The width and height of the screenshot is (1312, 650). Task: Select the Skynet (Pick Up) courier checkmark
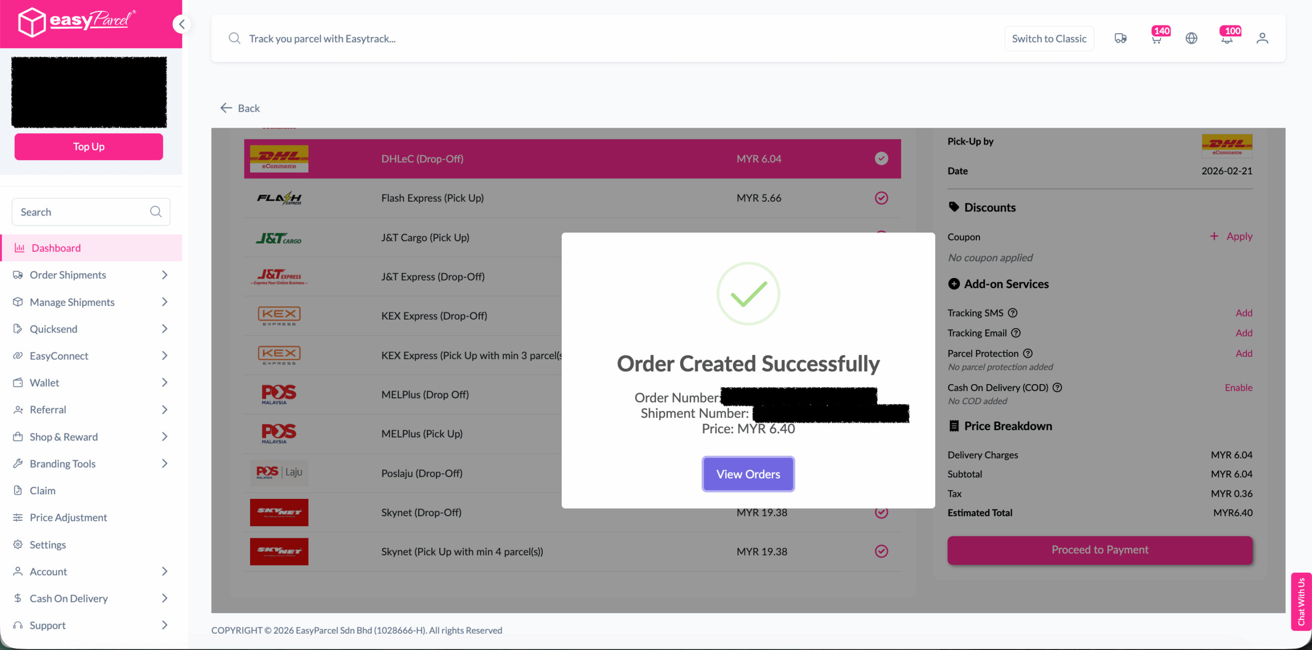881,552
